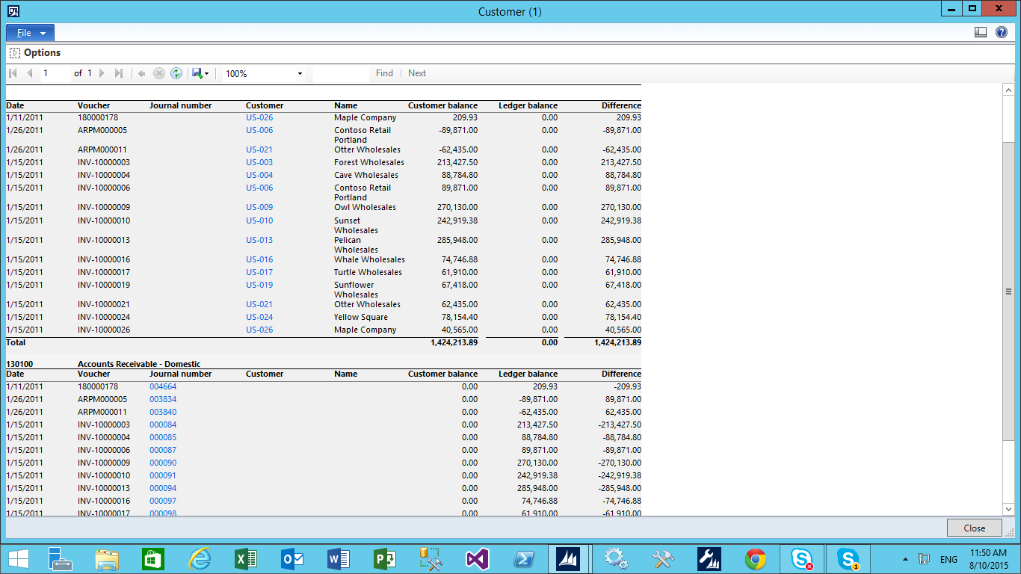Open Windows Store from taskbar

153,559
